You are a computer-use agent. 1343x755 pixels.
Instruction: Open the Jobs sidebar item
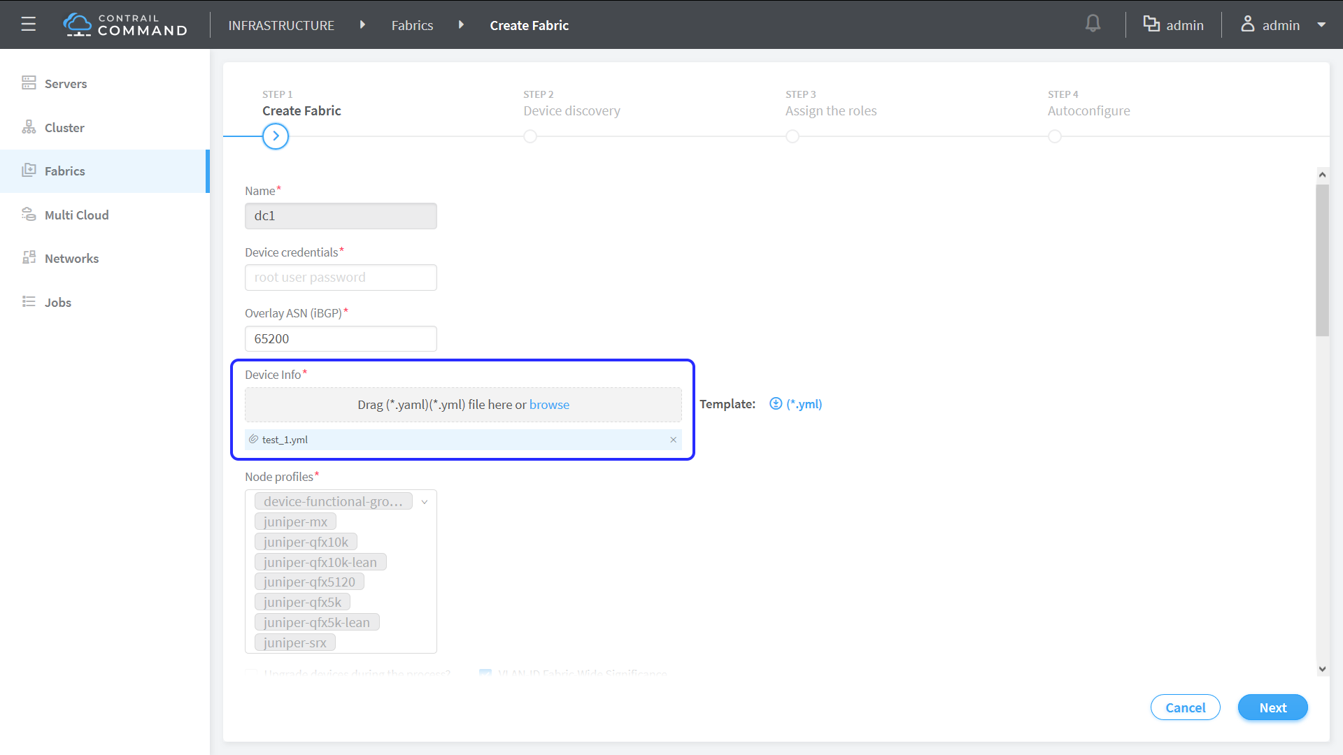[x=58, y=303]
